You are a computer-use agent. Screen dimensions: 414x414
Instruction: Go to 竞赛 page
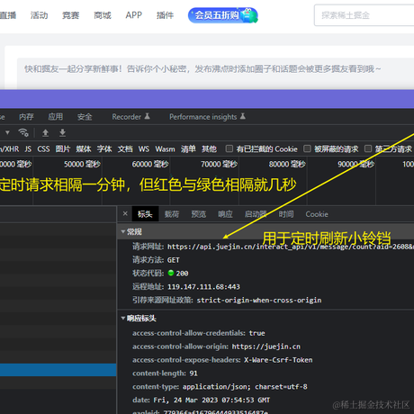pyautogui.click(x=70, y=15)
